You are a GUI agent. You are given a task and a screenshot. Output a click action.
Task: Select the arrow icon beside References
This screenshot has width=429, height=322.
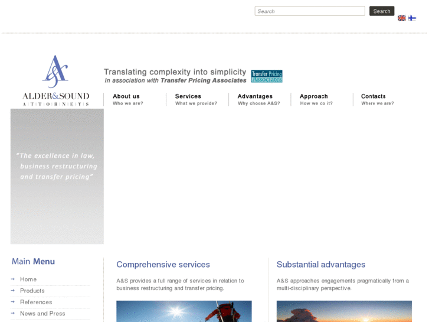pos(12,302)
